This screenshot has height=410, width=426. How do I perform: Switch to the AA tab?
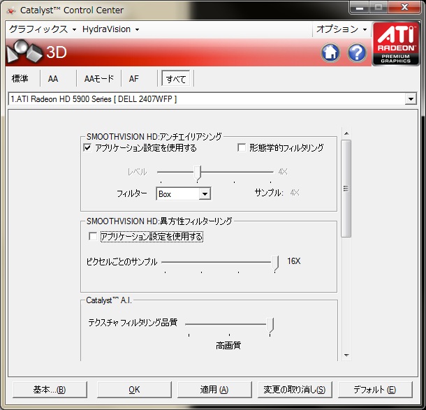53,79
